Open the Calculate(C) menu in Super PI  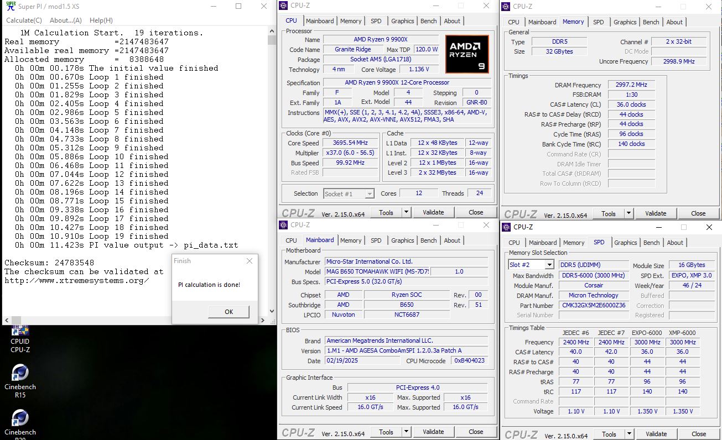pos(24,20)
